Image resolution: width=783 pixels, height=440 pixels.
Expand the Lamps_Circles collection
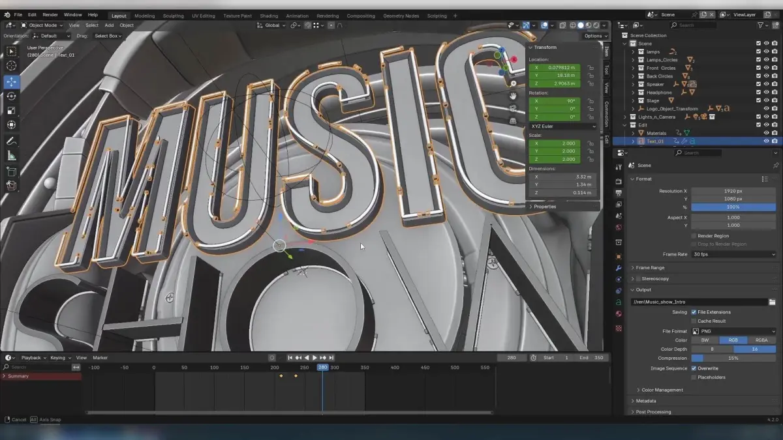coord(633,60)
